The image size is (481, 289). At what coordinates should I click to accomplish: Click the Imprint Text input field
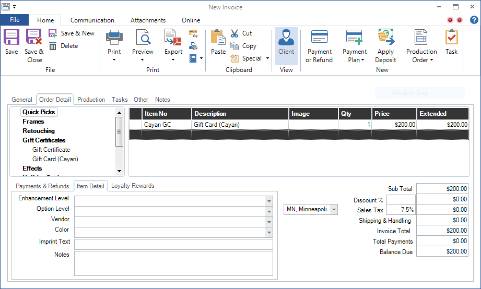click(173, 245)
